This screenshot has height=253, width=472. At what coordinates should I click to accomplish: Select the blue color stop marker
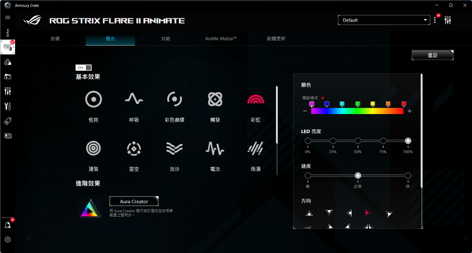326,104
